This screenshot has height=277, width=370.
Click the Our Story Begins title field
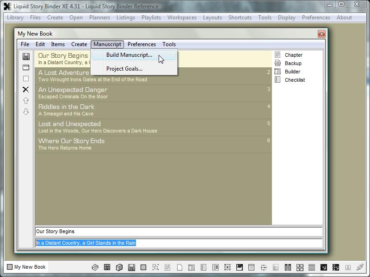[x=179, y=232]
